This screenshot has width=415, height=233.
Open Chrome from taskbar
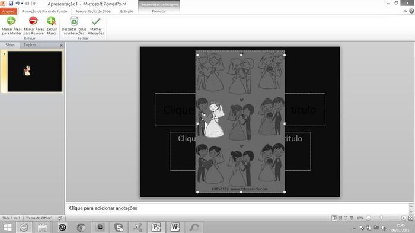[x=81, y=228]
